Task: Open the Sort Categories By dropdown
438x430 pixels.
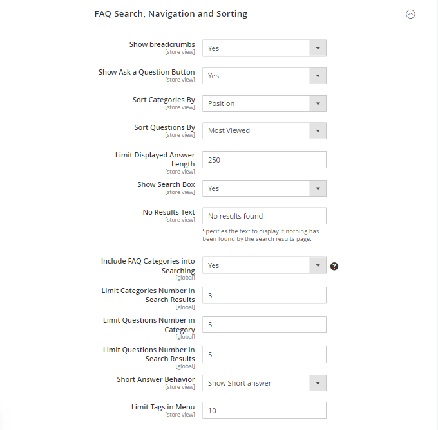Action: 264,103
